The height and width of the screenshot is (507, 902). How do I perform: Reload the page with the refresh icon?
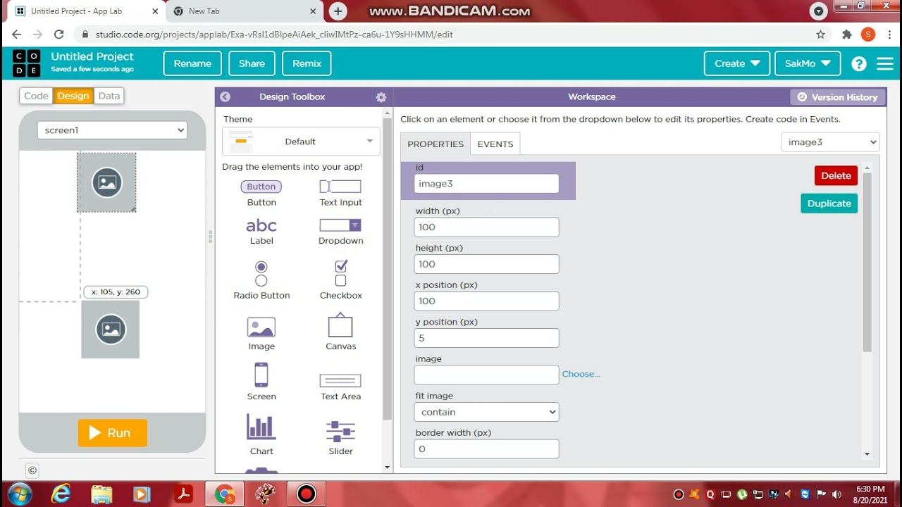point(59,34)
